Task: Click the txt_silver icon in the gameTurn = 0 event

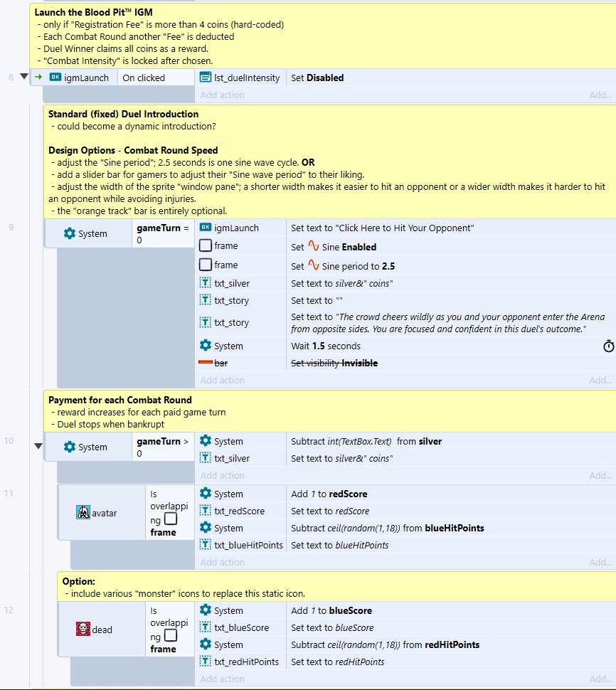Action: coord(206,283)
